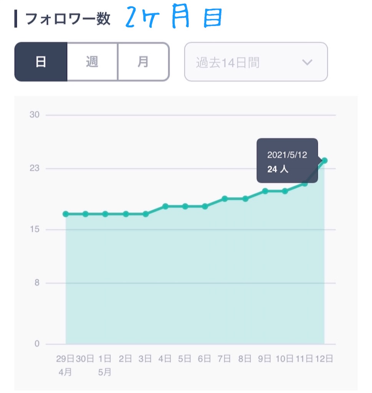The height and width of the screenshot is (393, 372).
Task: Click the 9日 data point on the line
Action: pos(265,191)
